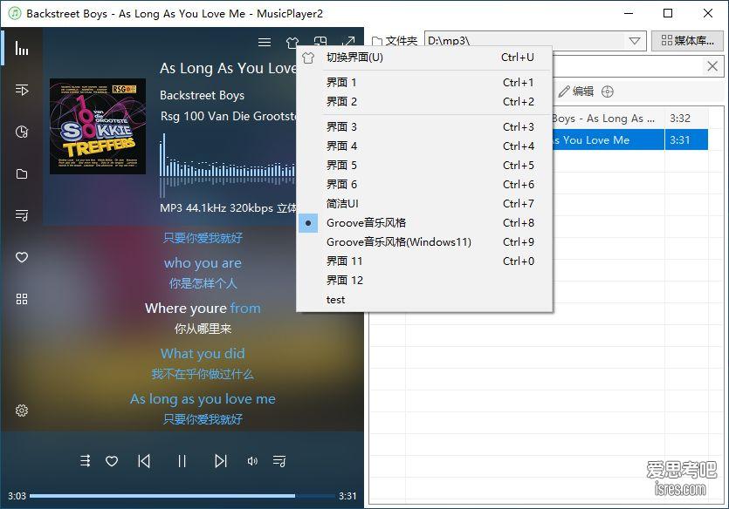Click lyric line 'Where youre from'

(x=203, y=308)
